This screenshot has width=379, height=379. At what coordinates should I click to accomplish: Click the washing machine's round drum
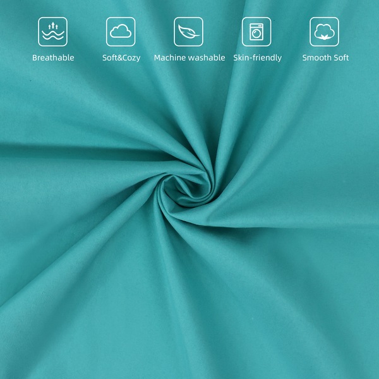pyautogui.click(x=256, y=34)
